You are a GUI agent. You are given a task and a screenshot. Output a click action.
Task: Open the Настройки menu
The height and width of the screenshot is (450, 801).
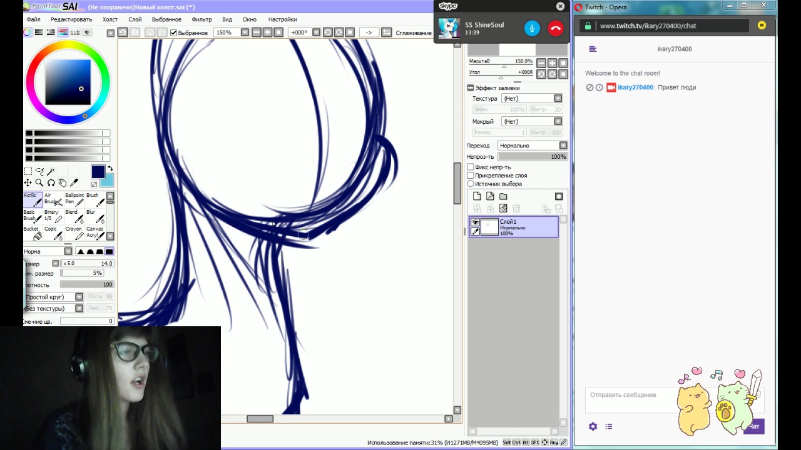pyautogui.click(x=282, y=19)
